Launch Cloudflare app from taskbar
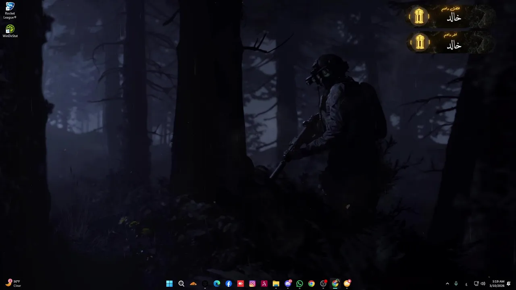Image resolution: width=516 pixels, height=290 pixels. tap(193, 284)
